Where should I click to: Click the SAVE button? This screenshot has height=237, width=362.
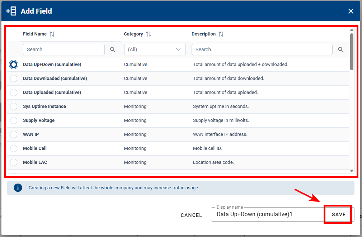(x=338, y=214)
